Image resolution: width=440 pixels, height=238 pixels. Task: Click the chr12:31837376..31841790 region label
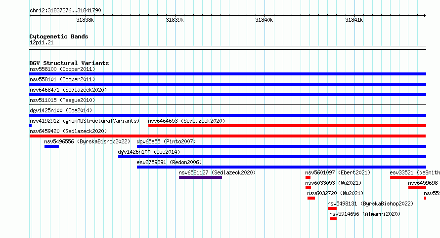65,10
